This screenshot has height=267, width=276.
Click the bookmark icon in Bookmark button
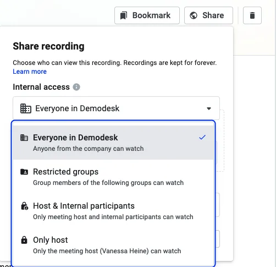(124, 15)
